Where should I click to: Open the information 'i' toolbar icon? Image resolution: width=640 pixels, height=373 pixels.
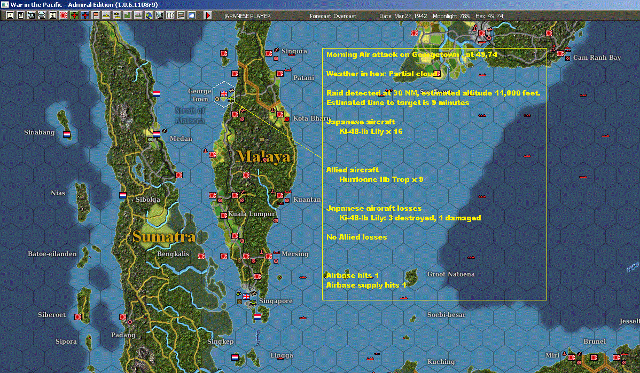click(53, 15)
